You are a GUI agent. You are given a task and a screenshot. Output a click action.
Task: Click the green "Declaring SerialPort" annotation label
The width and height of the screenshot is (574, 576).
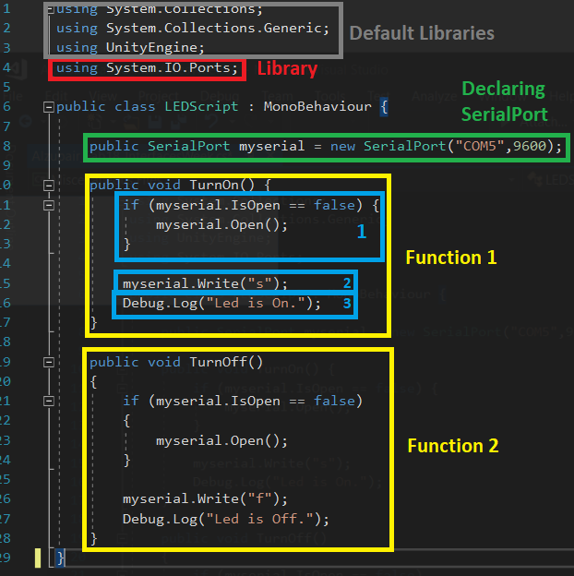[x=504, y=102]
